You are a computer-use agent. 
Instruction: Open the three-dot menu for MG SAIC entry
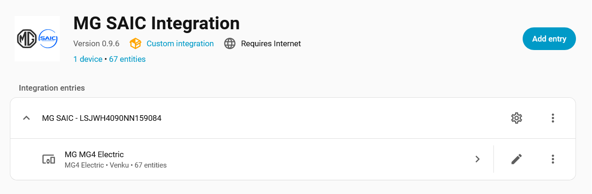(x=553, y=118)
